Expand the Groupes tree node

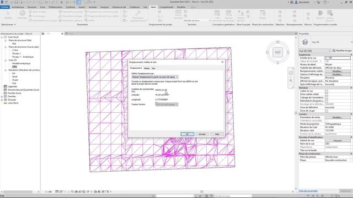click(x=2, y=100)
